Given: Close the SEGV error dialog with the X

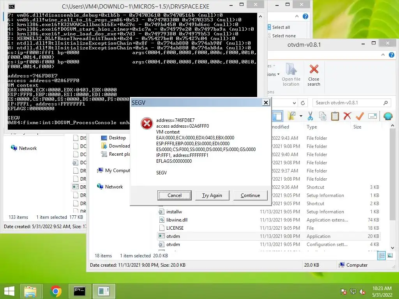Looking at the screenshot, I should (266, 102).
